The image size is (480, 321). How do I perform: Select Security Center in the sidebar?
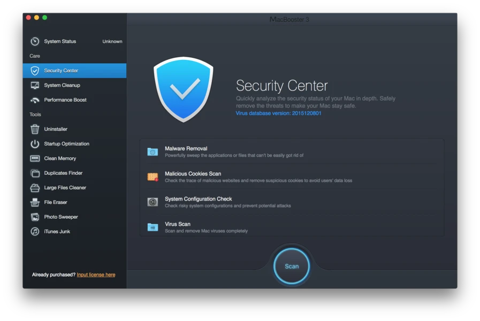(x=74, y=71)
